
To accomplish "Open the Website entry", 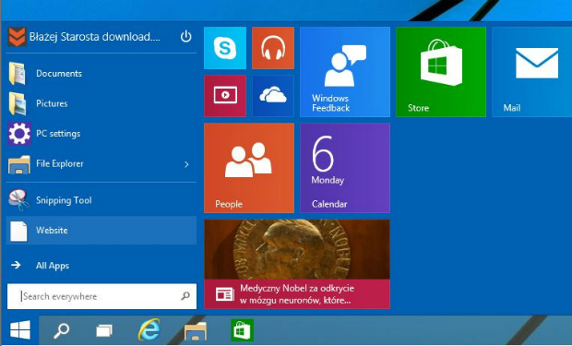I will tap(101, 231).
